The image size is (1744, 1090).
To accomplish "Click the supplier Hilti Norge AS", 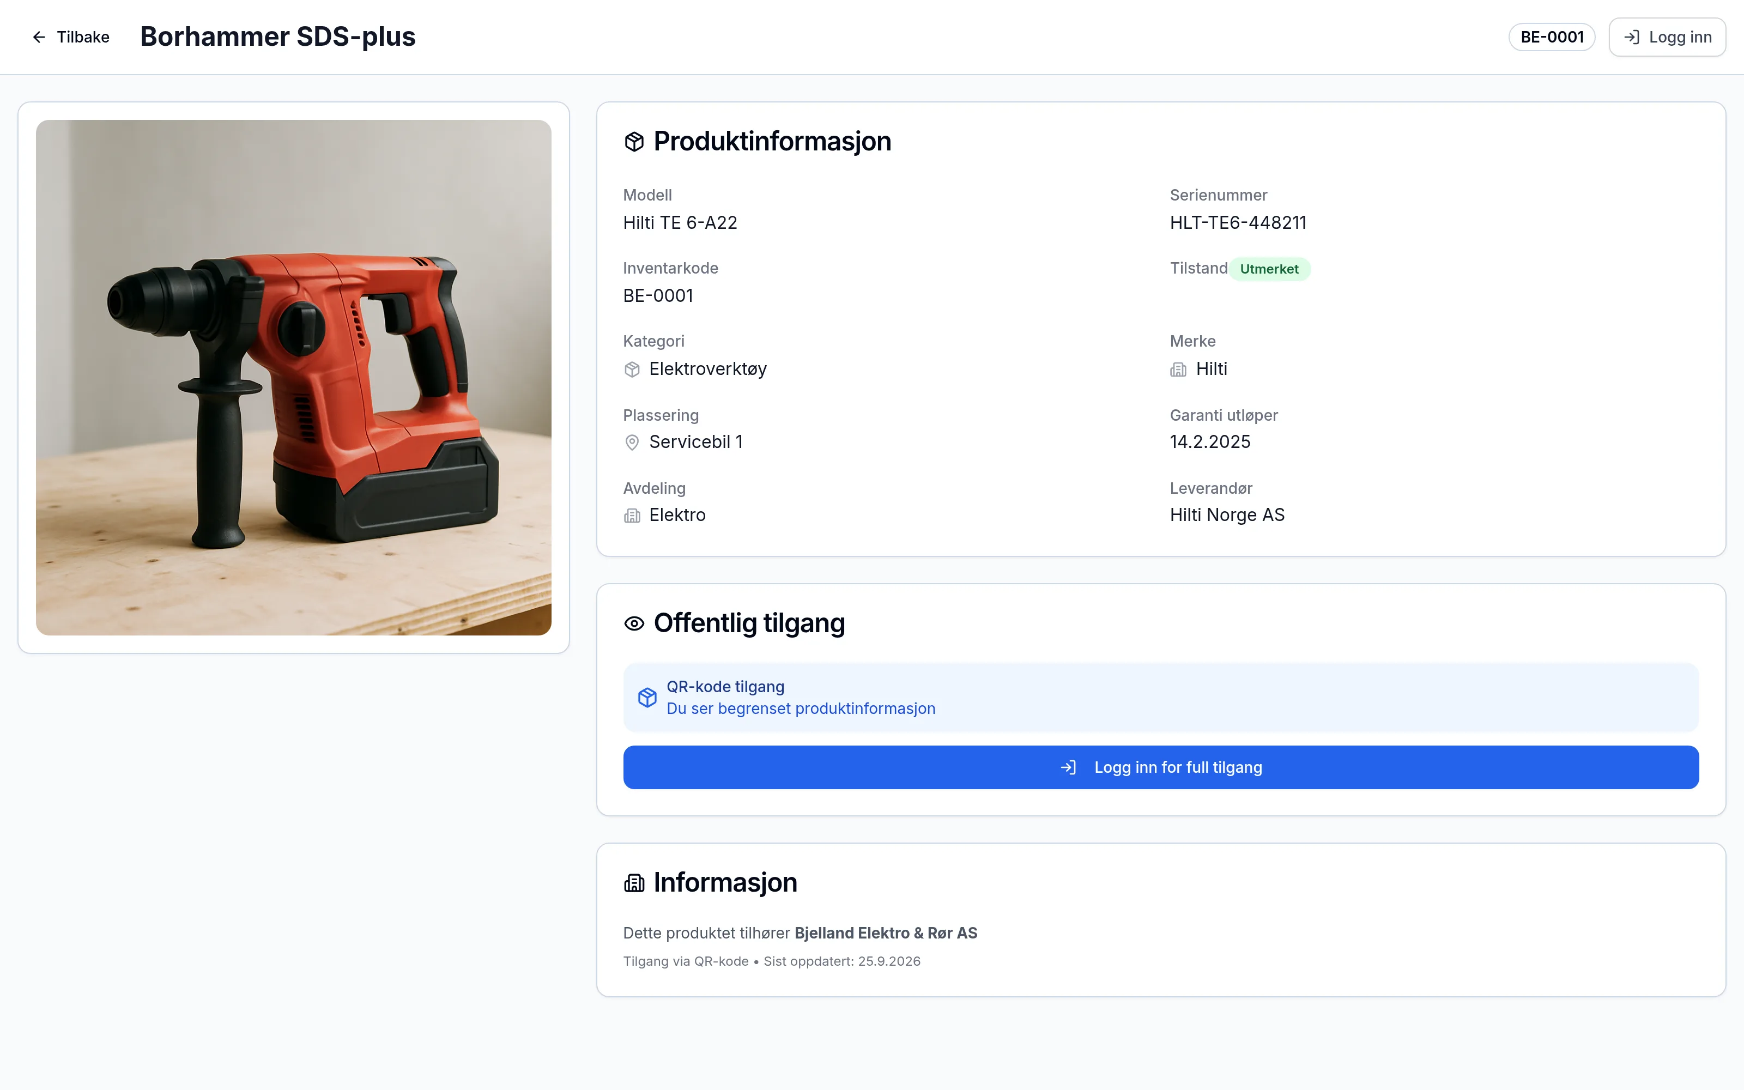I will (x=1227, y=514).
